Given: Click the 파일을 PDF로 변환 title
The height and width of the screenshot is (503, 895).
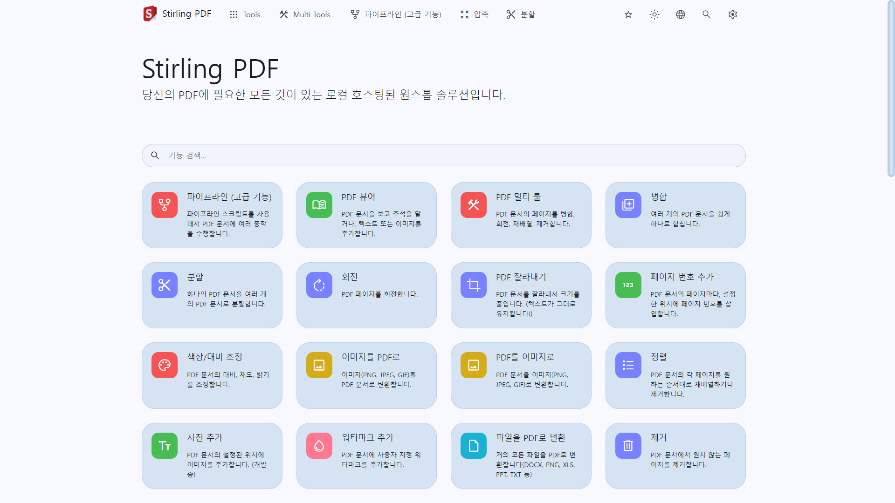Looking at the screenshot, I should 531,438.
